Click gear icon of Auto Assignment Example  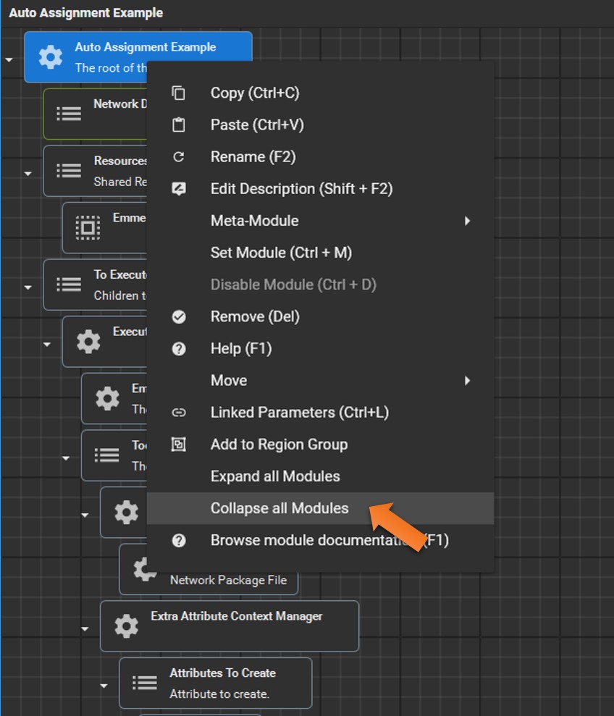[x=50, y=57]
